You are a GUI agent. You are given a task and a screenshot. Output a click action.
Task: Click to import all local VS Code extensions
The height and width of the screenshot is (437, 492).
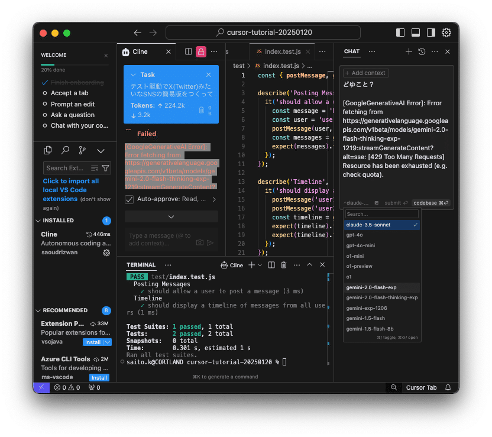[71, 190]
